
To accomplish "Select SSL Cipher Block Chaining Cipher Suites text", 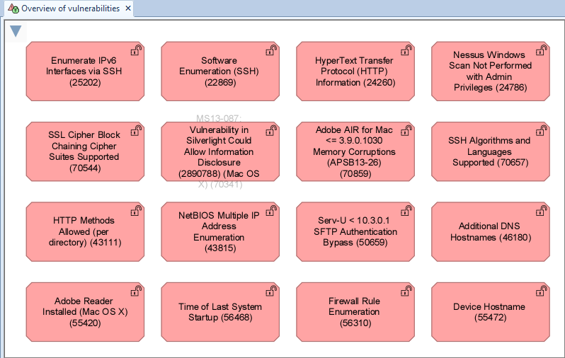I will click(x=84, y=151).
